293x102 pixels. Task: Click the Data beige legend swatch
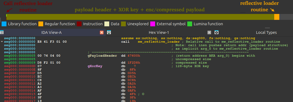coord(107,24)
